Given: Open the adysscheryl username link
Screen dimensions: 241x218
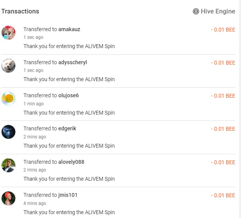Looking at the screenshot, I should point(73,62).
